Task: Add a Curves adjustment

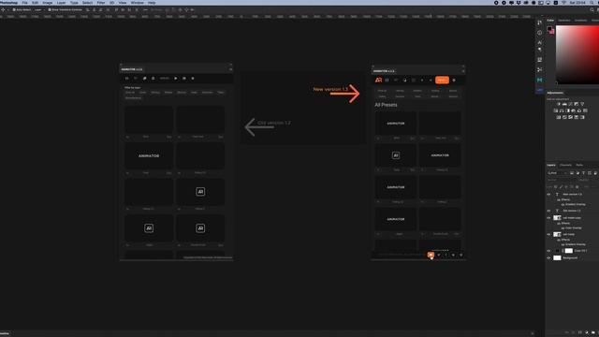Action: pyautogui.click(x=570, y=104)
